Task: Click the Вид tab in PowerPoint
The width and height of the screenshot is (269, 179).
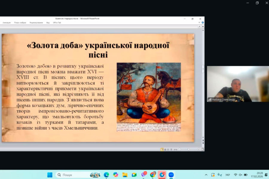Action: (x=48, y=23)
